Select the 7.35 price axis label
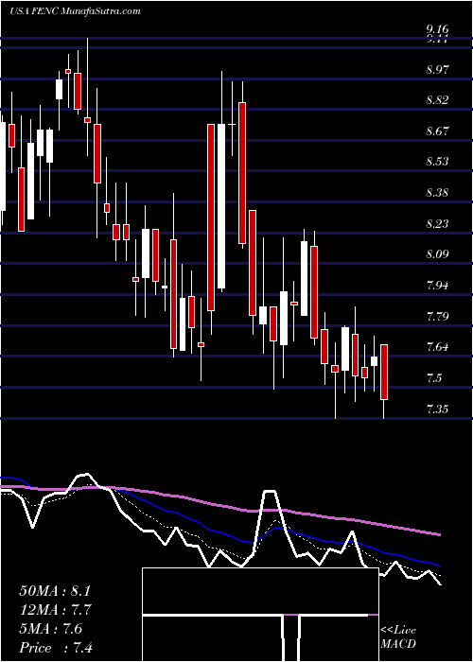Screen dimensions: 473x662 coord(437,409)
